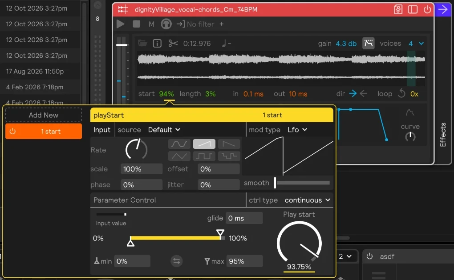Open the device link icon in header

(398, 9)
